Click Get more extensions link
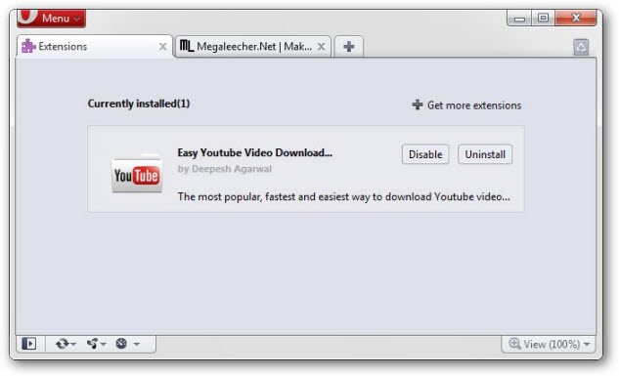Image resolution: width=619 pixels, height=376 pixels. point(466,105)
